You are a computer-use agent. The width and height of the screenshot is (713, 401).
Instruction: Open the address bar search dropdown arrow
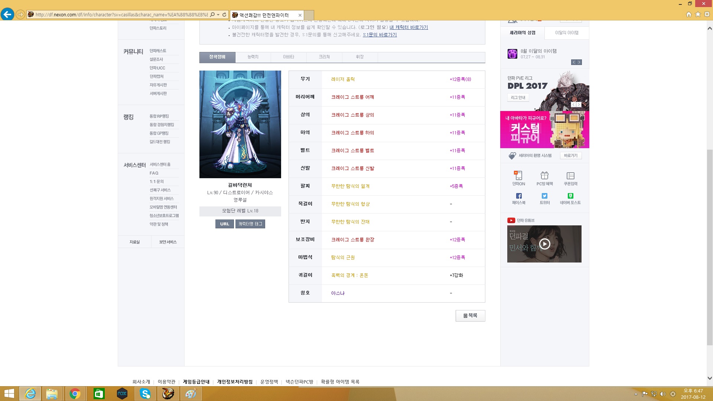click(x=218, y=15)
